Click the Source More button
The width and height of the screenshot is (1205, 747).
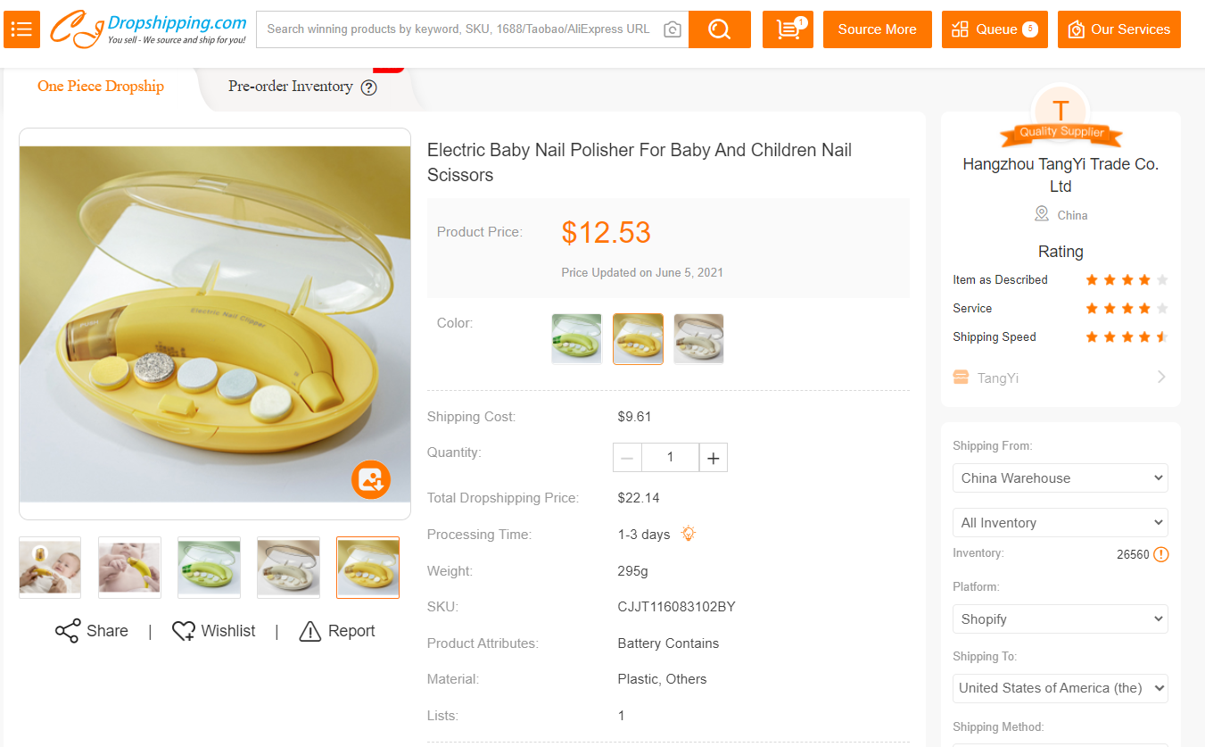click(877, 29)
